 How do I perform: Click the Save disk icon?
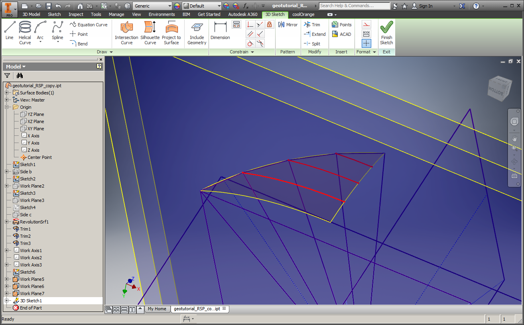point(49,6)
